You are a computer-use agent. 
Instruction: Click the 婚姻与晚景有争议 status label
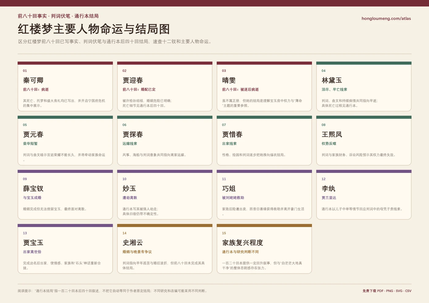point(137,252)
